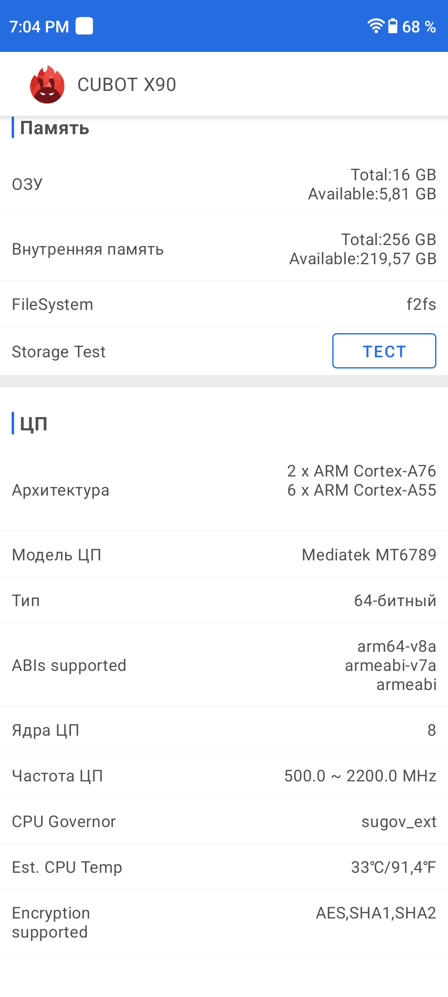Tap the Модель ЦП Mediatek MT6789 row
Screen dimensions: 448x997
coord(224,555)
